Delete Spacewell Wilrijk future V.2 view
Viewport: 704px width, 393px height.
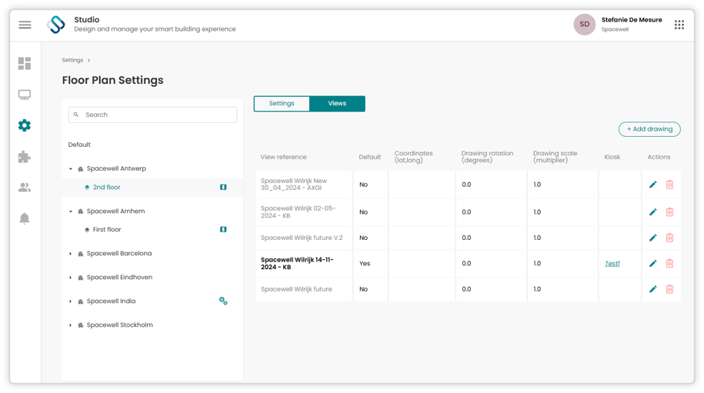pyautogui.click(x=669, y=238)
